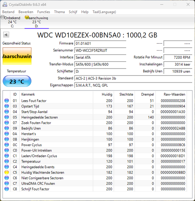Click the Standaard field ACS-2 | ACS-3

pos(133,78)
